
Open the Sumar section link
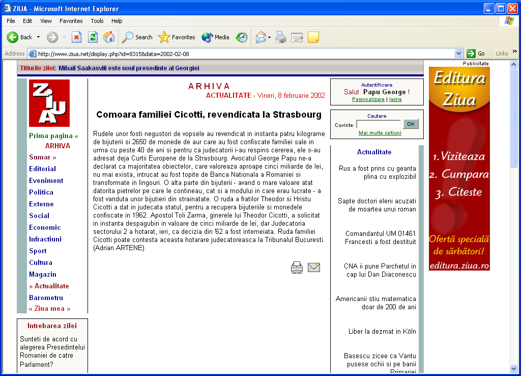tap(42, 157)
